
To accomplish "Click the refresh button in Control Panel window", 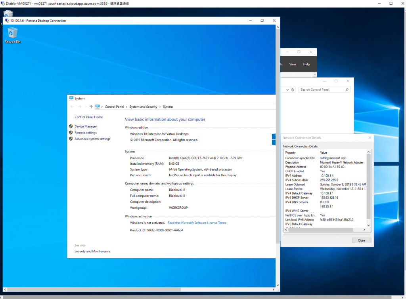I will [x=293, y=90].
